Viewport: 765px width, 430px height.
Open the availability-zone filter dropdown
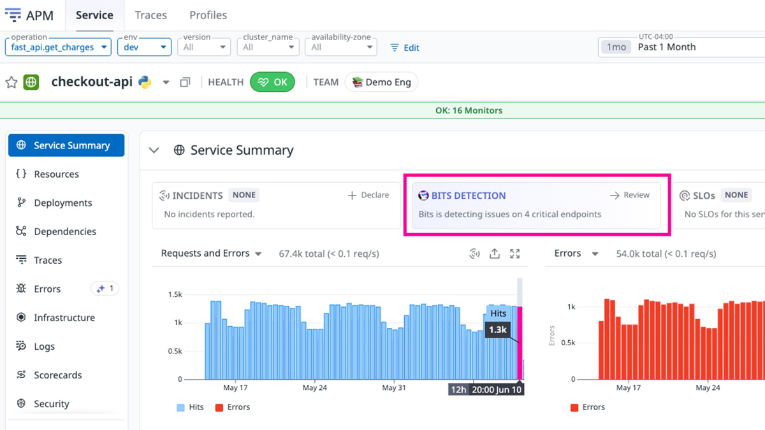tap(341, 47)
